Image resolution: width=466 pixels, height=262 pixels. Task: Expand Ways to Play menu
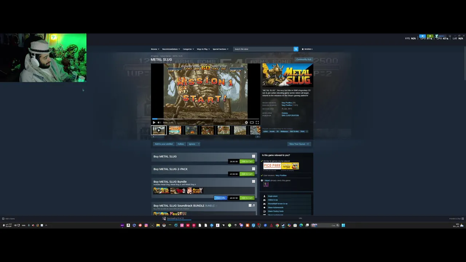[203, 49]
